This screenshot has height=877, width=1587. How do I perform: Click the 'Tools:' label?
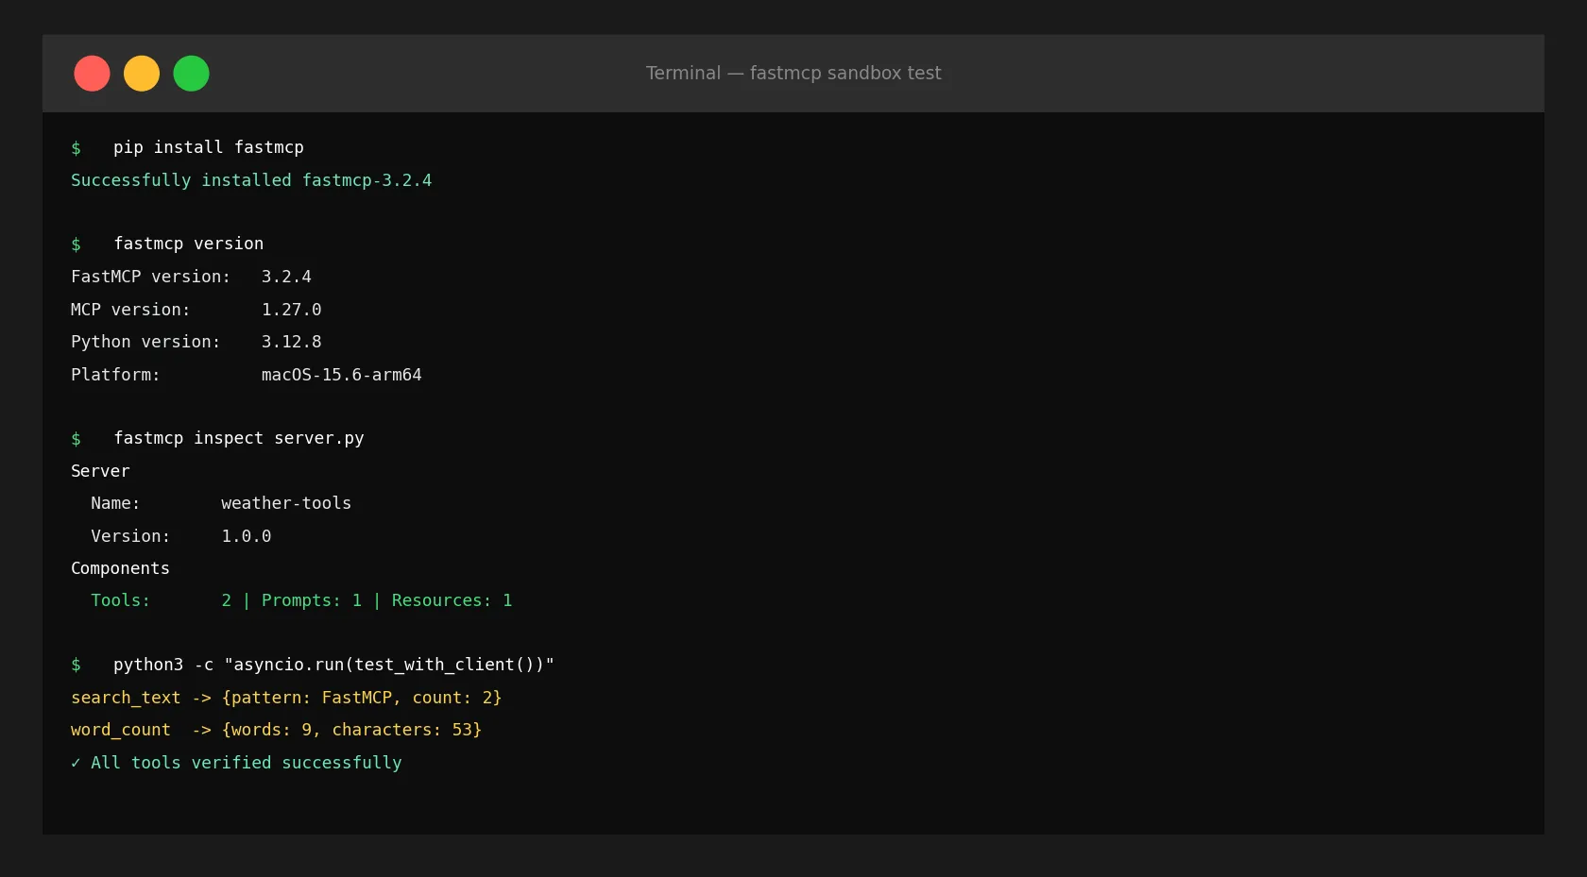[120, 600]
